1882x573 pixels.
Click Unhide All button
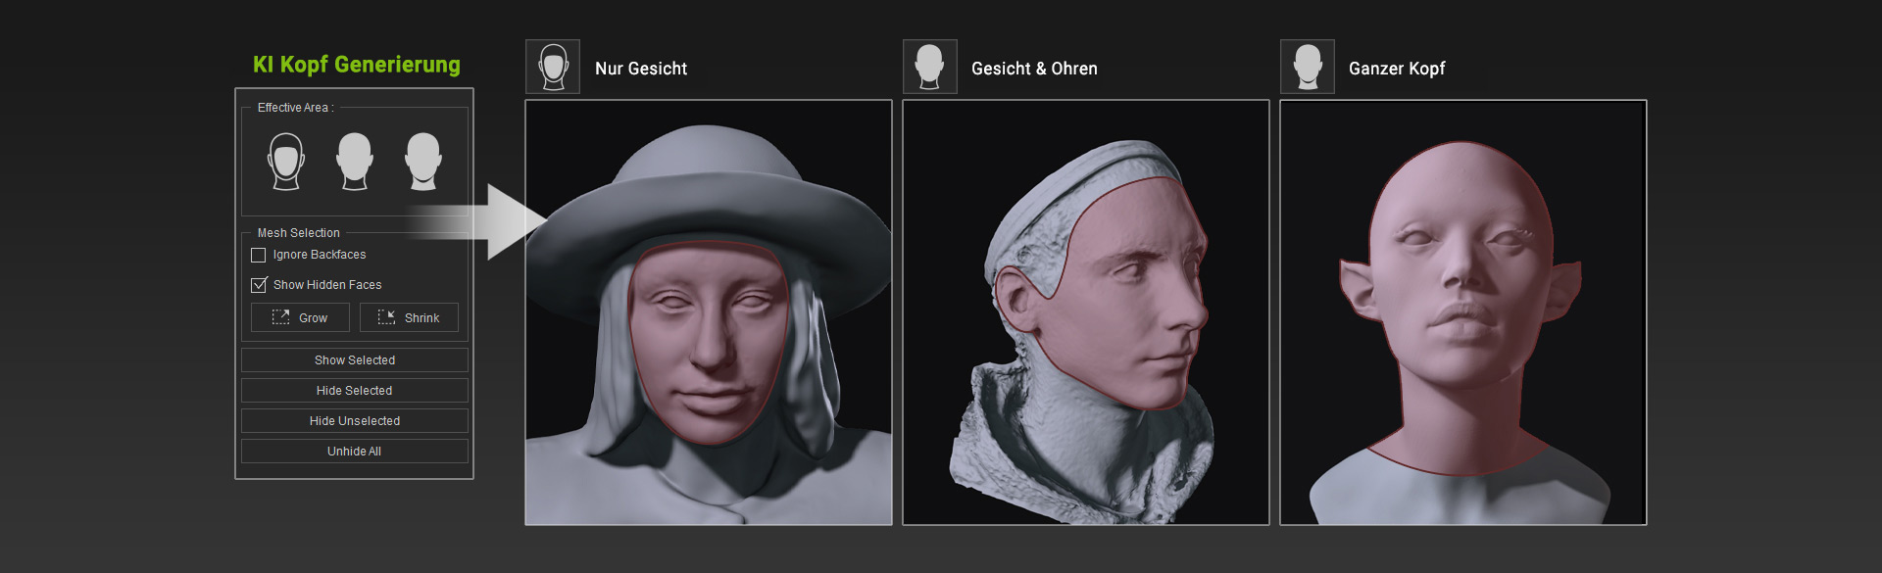[x=354, y=451]
